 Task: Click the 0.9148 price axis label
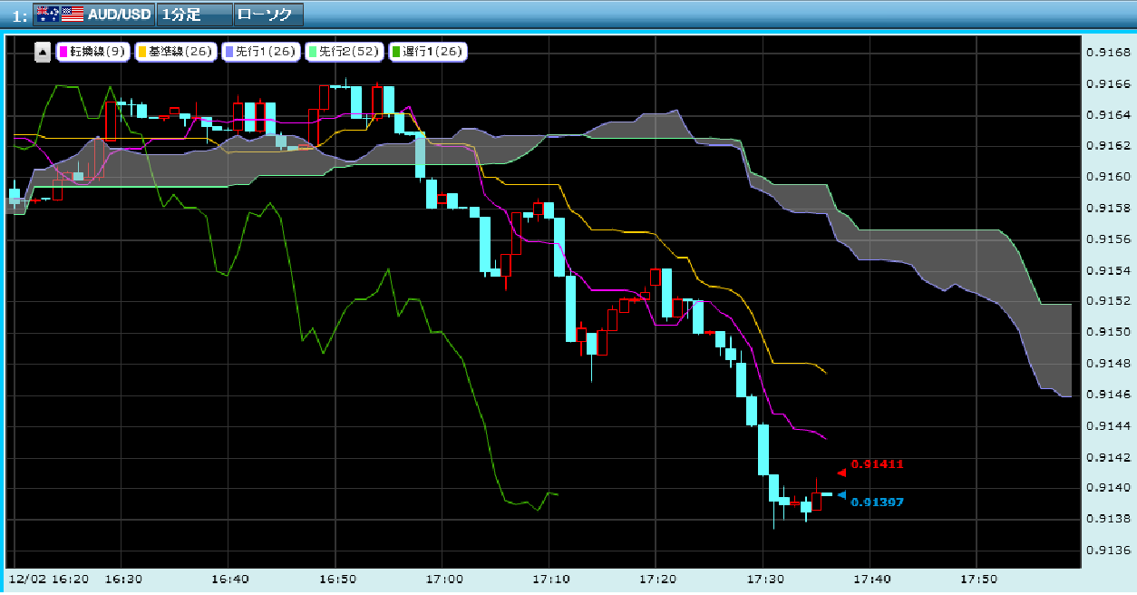(x=1109, y=364)
